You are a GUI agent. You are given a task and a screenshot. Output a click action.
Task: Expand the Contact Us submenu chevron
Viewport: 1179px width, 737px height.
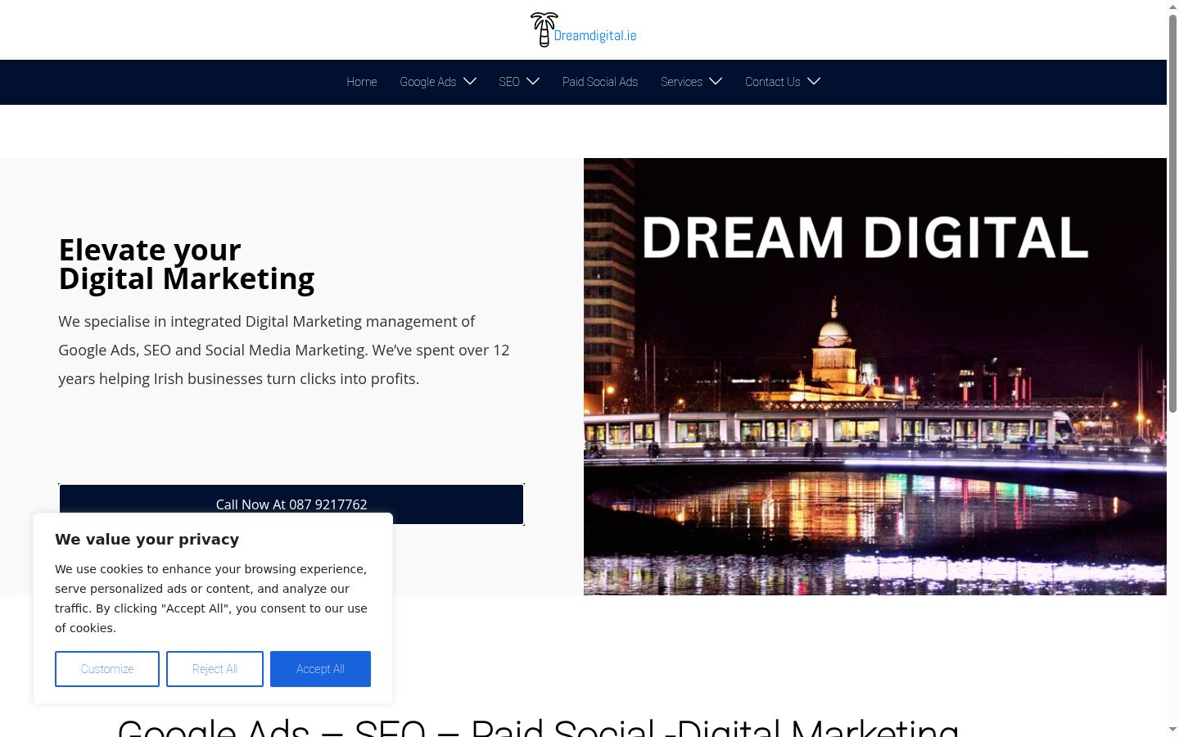pyautogui.click(x=814, y=81)
